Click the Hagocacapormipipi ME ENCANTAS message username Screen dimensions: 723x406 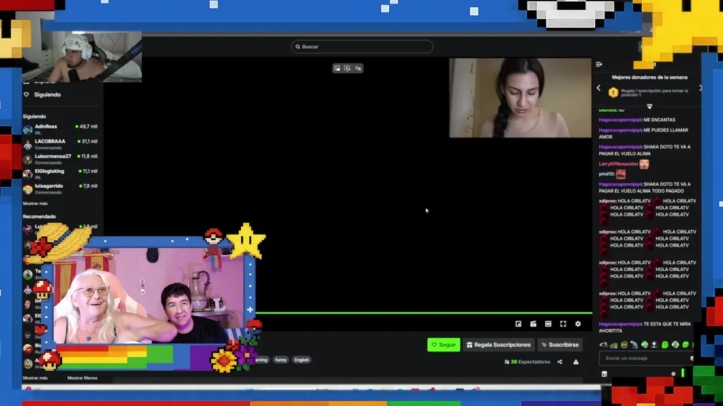(620, 120)
